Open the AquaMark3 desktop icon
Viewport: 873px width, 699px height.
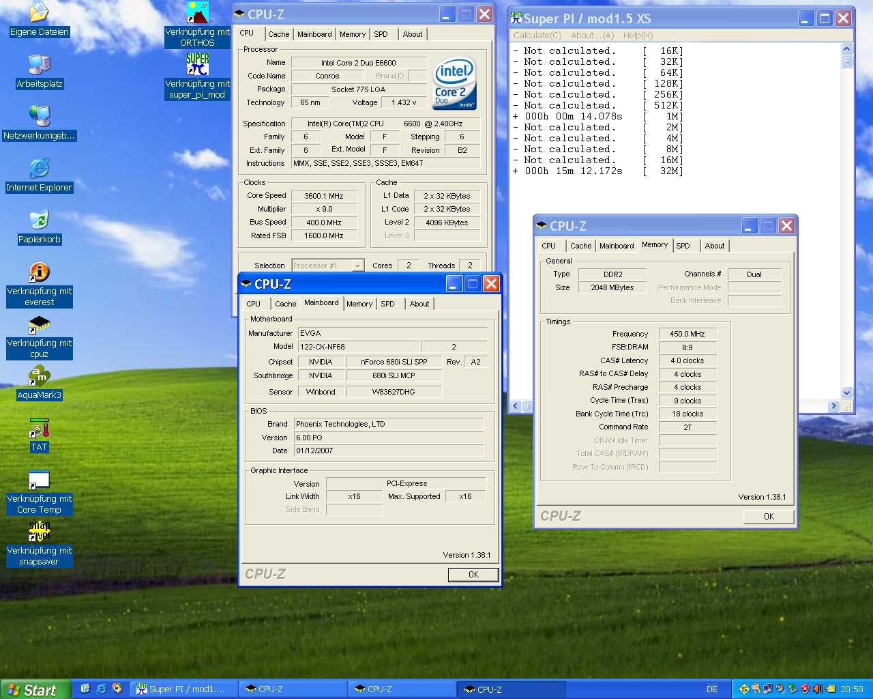40,376
